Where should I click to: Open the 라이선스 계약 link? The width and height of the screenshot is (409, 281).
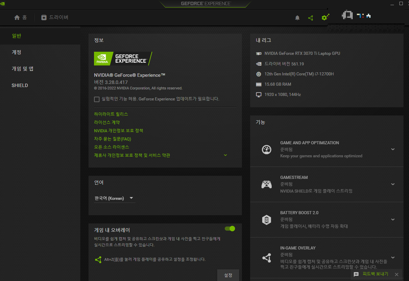[107, 122]
